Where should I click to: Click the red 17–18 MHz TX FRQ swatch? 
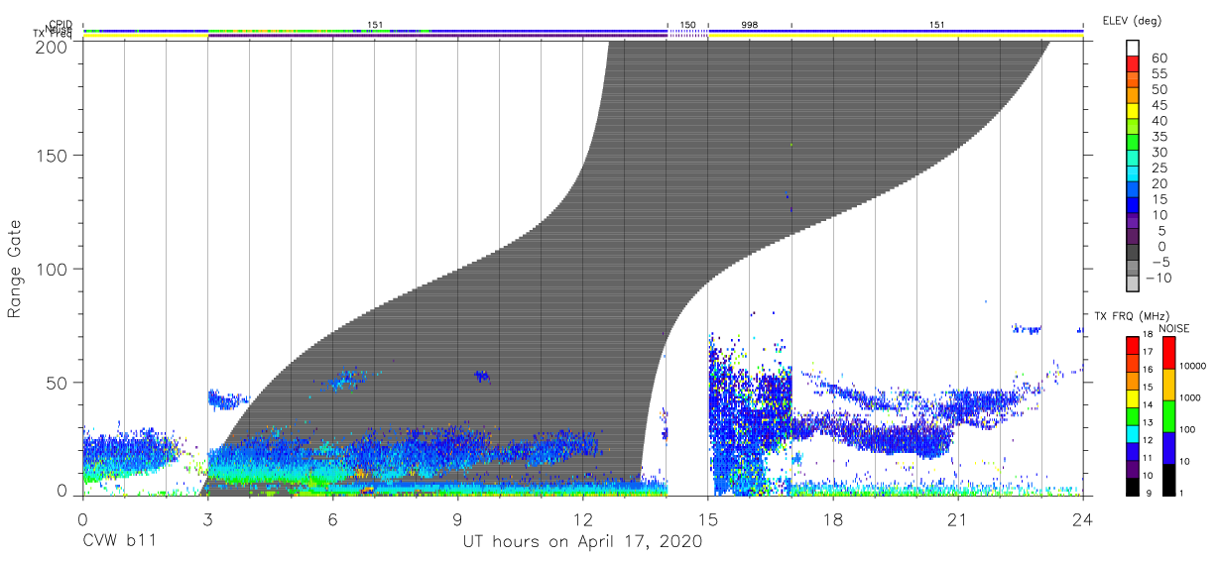point(1133,343)
